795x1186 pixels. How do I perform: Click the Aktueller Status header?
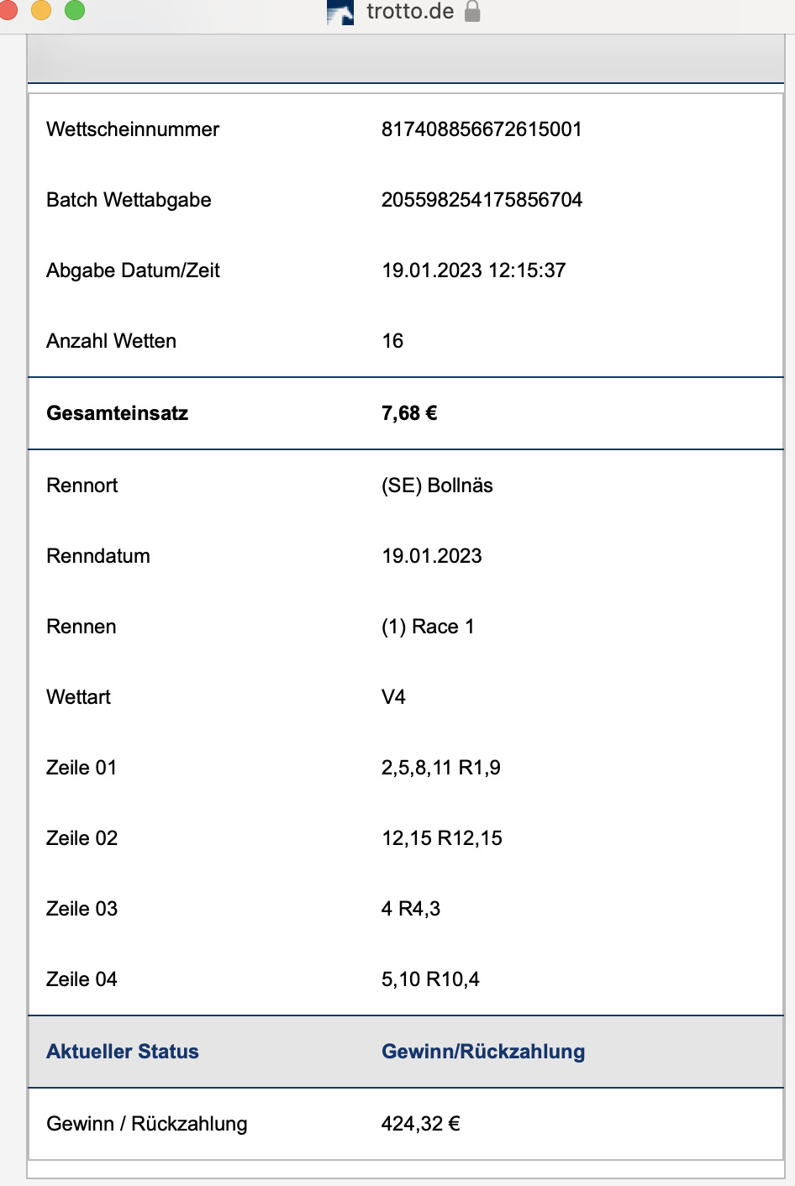click(123, 1052)
